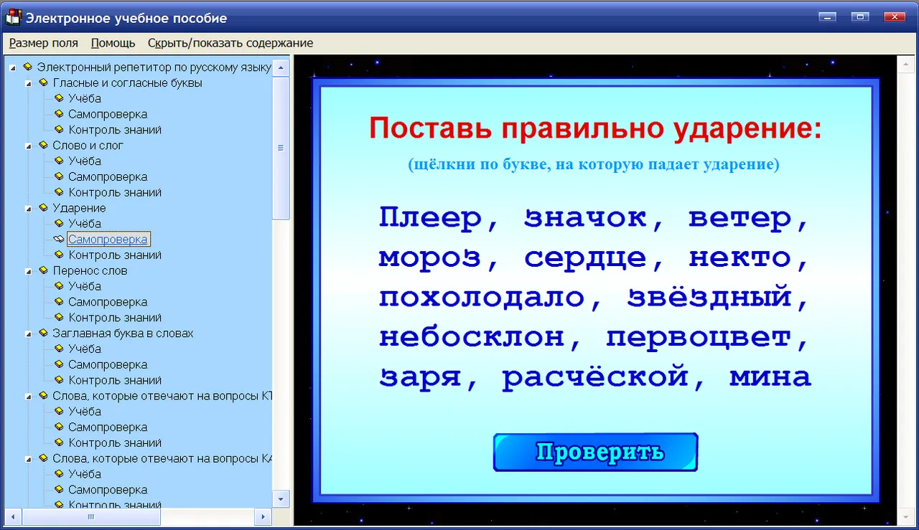Click the word некто in the exercise

[740, 257]
